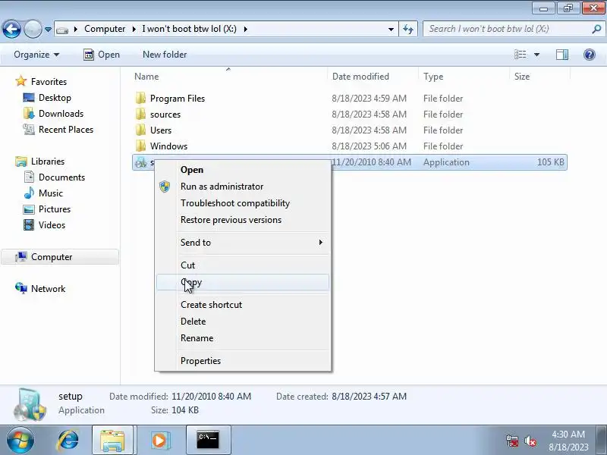Viewport: 607px width, 455px height.
Task: Click the search magnifier icon
Action: pos(597,29)
